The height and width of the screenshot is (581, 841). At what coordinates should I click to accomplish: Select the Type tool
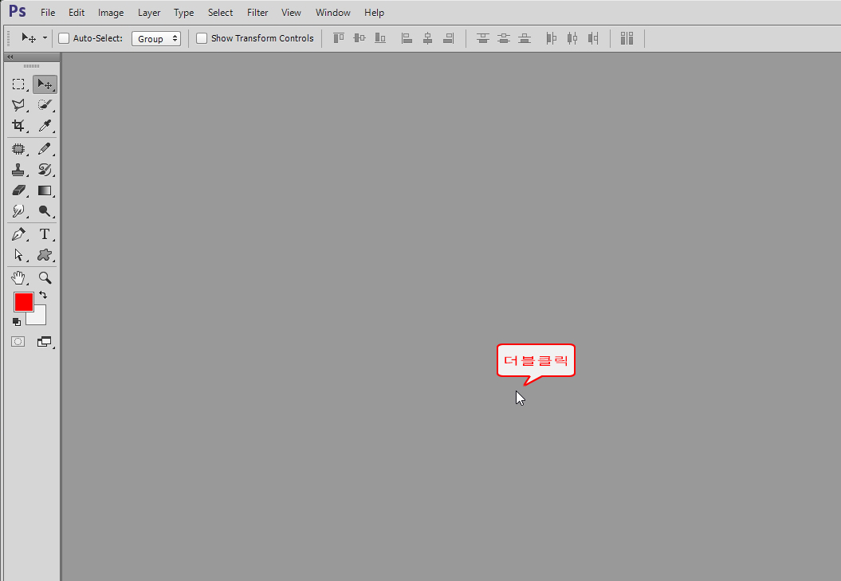pyautogui.click(x=45, y=234)
